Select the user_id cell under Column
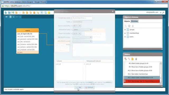Viewport: 169px width, 95px height. coord(69,64)
